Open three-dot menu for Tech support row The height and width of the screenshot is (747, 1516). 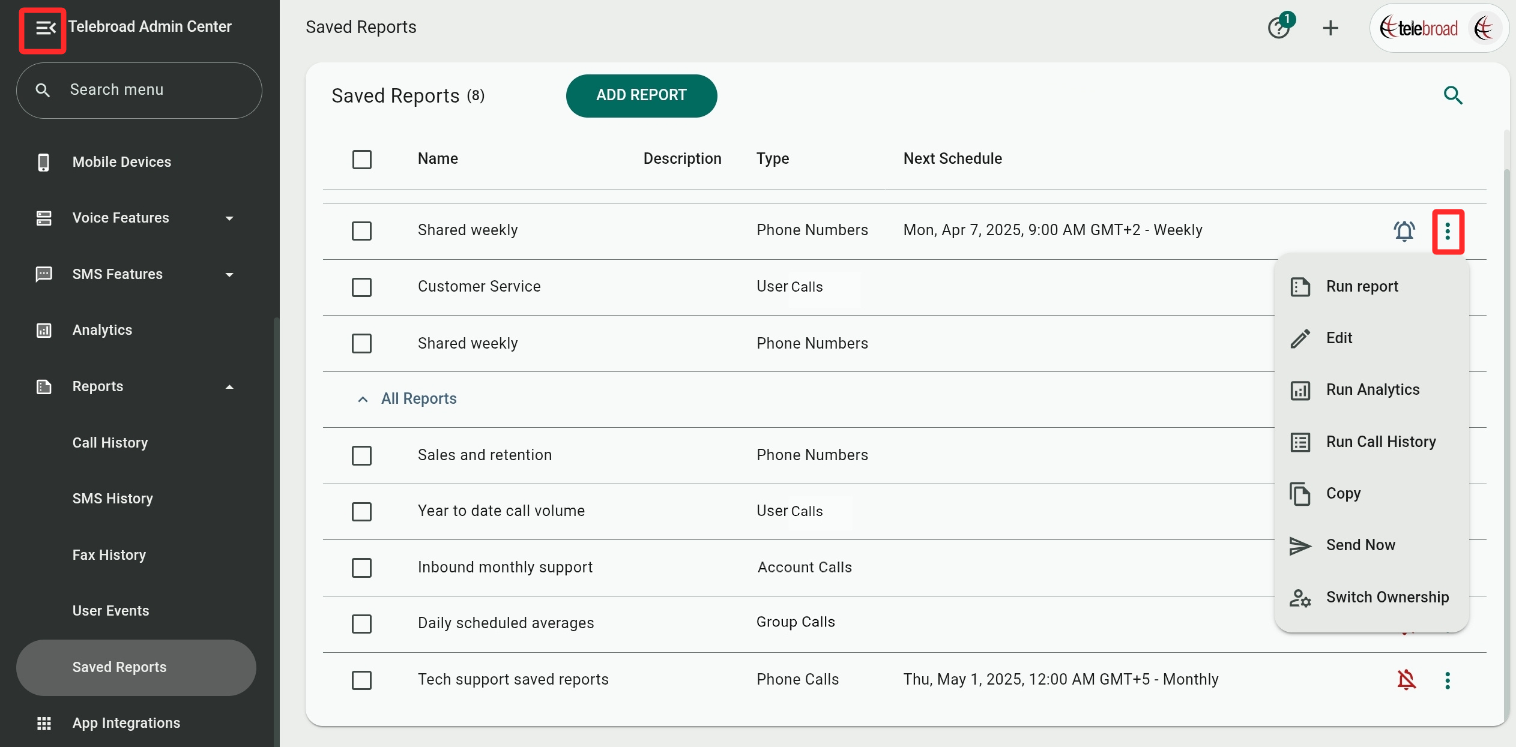1447,680
